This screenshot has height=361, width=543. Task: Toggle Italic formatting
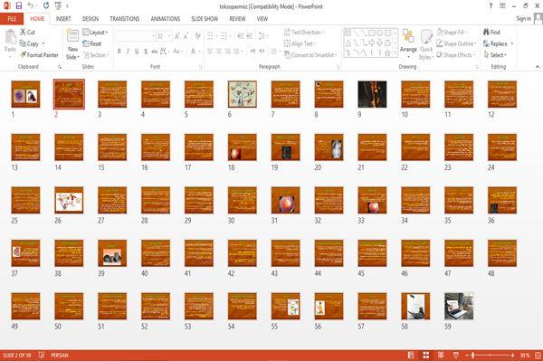(x=128, y=52)
